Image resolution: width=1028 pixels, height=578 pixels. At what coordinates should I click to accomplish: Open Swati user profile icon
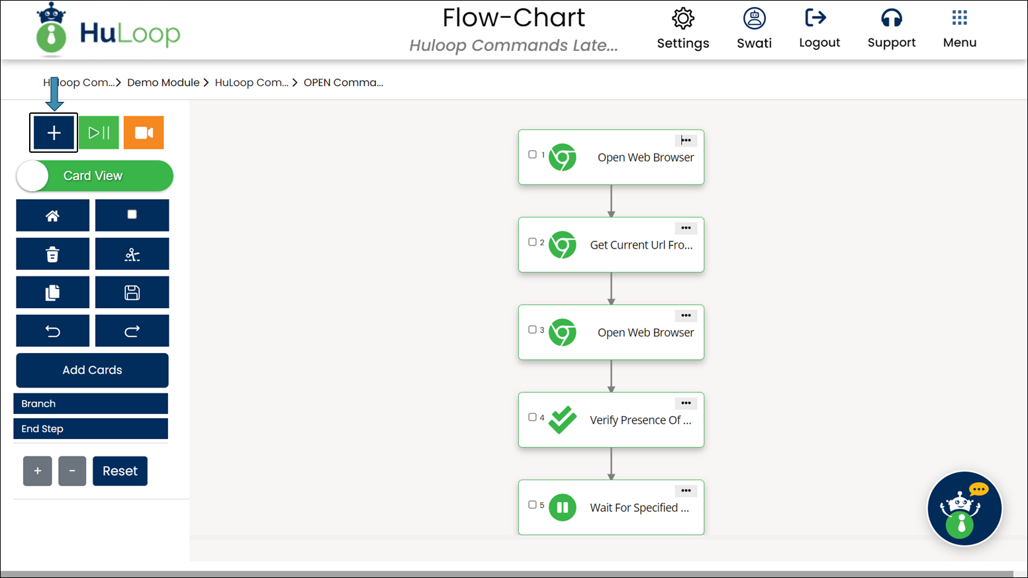point(755,19)
